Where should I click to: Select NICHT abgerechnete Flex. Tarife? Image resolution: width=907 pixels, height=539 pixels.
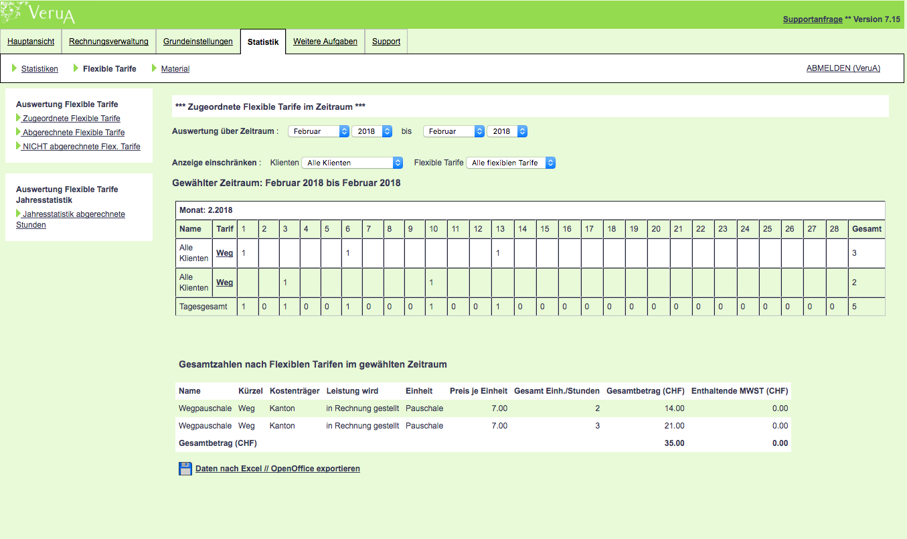(81, 147)
